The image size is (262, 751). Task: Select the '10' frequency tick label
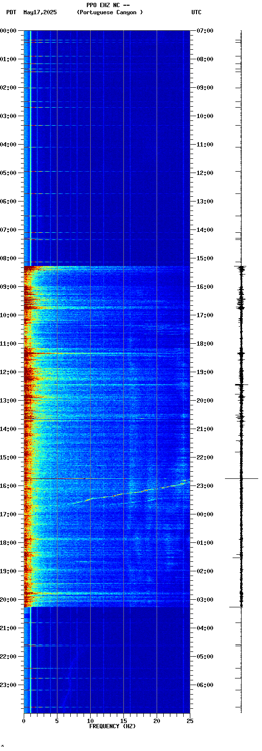[90, 721]
